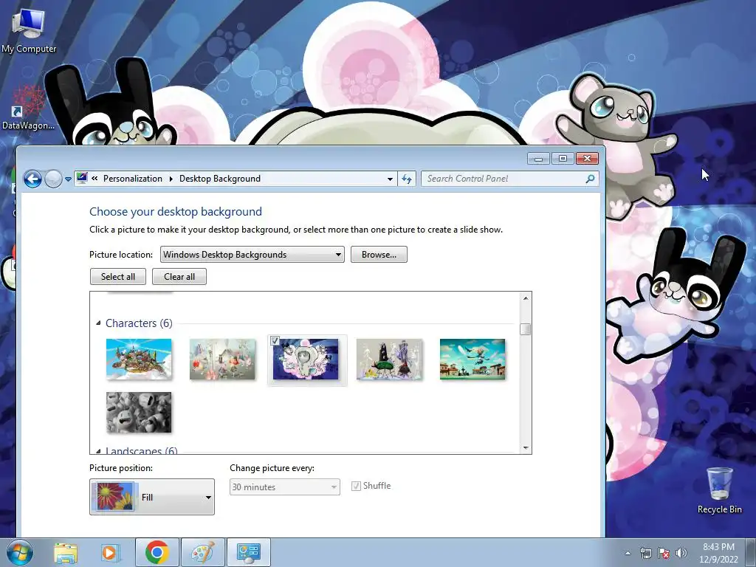
Task: Select the flying island wallpaper thumbnail
Action: pos(139,360)
